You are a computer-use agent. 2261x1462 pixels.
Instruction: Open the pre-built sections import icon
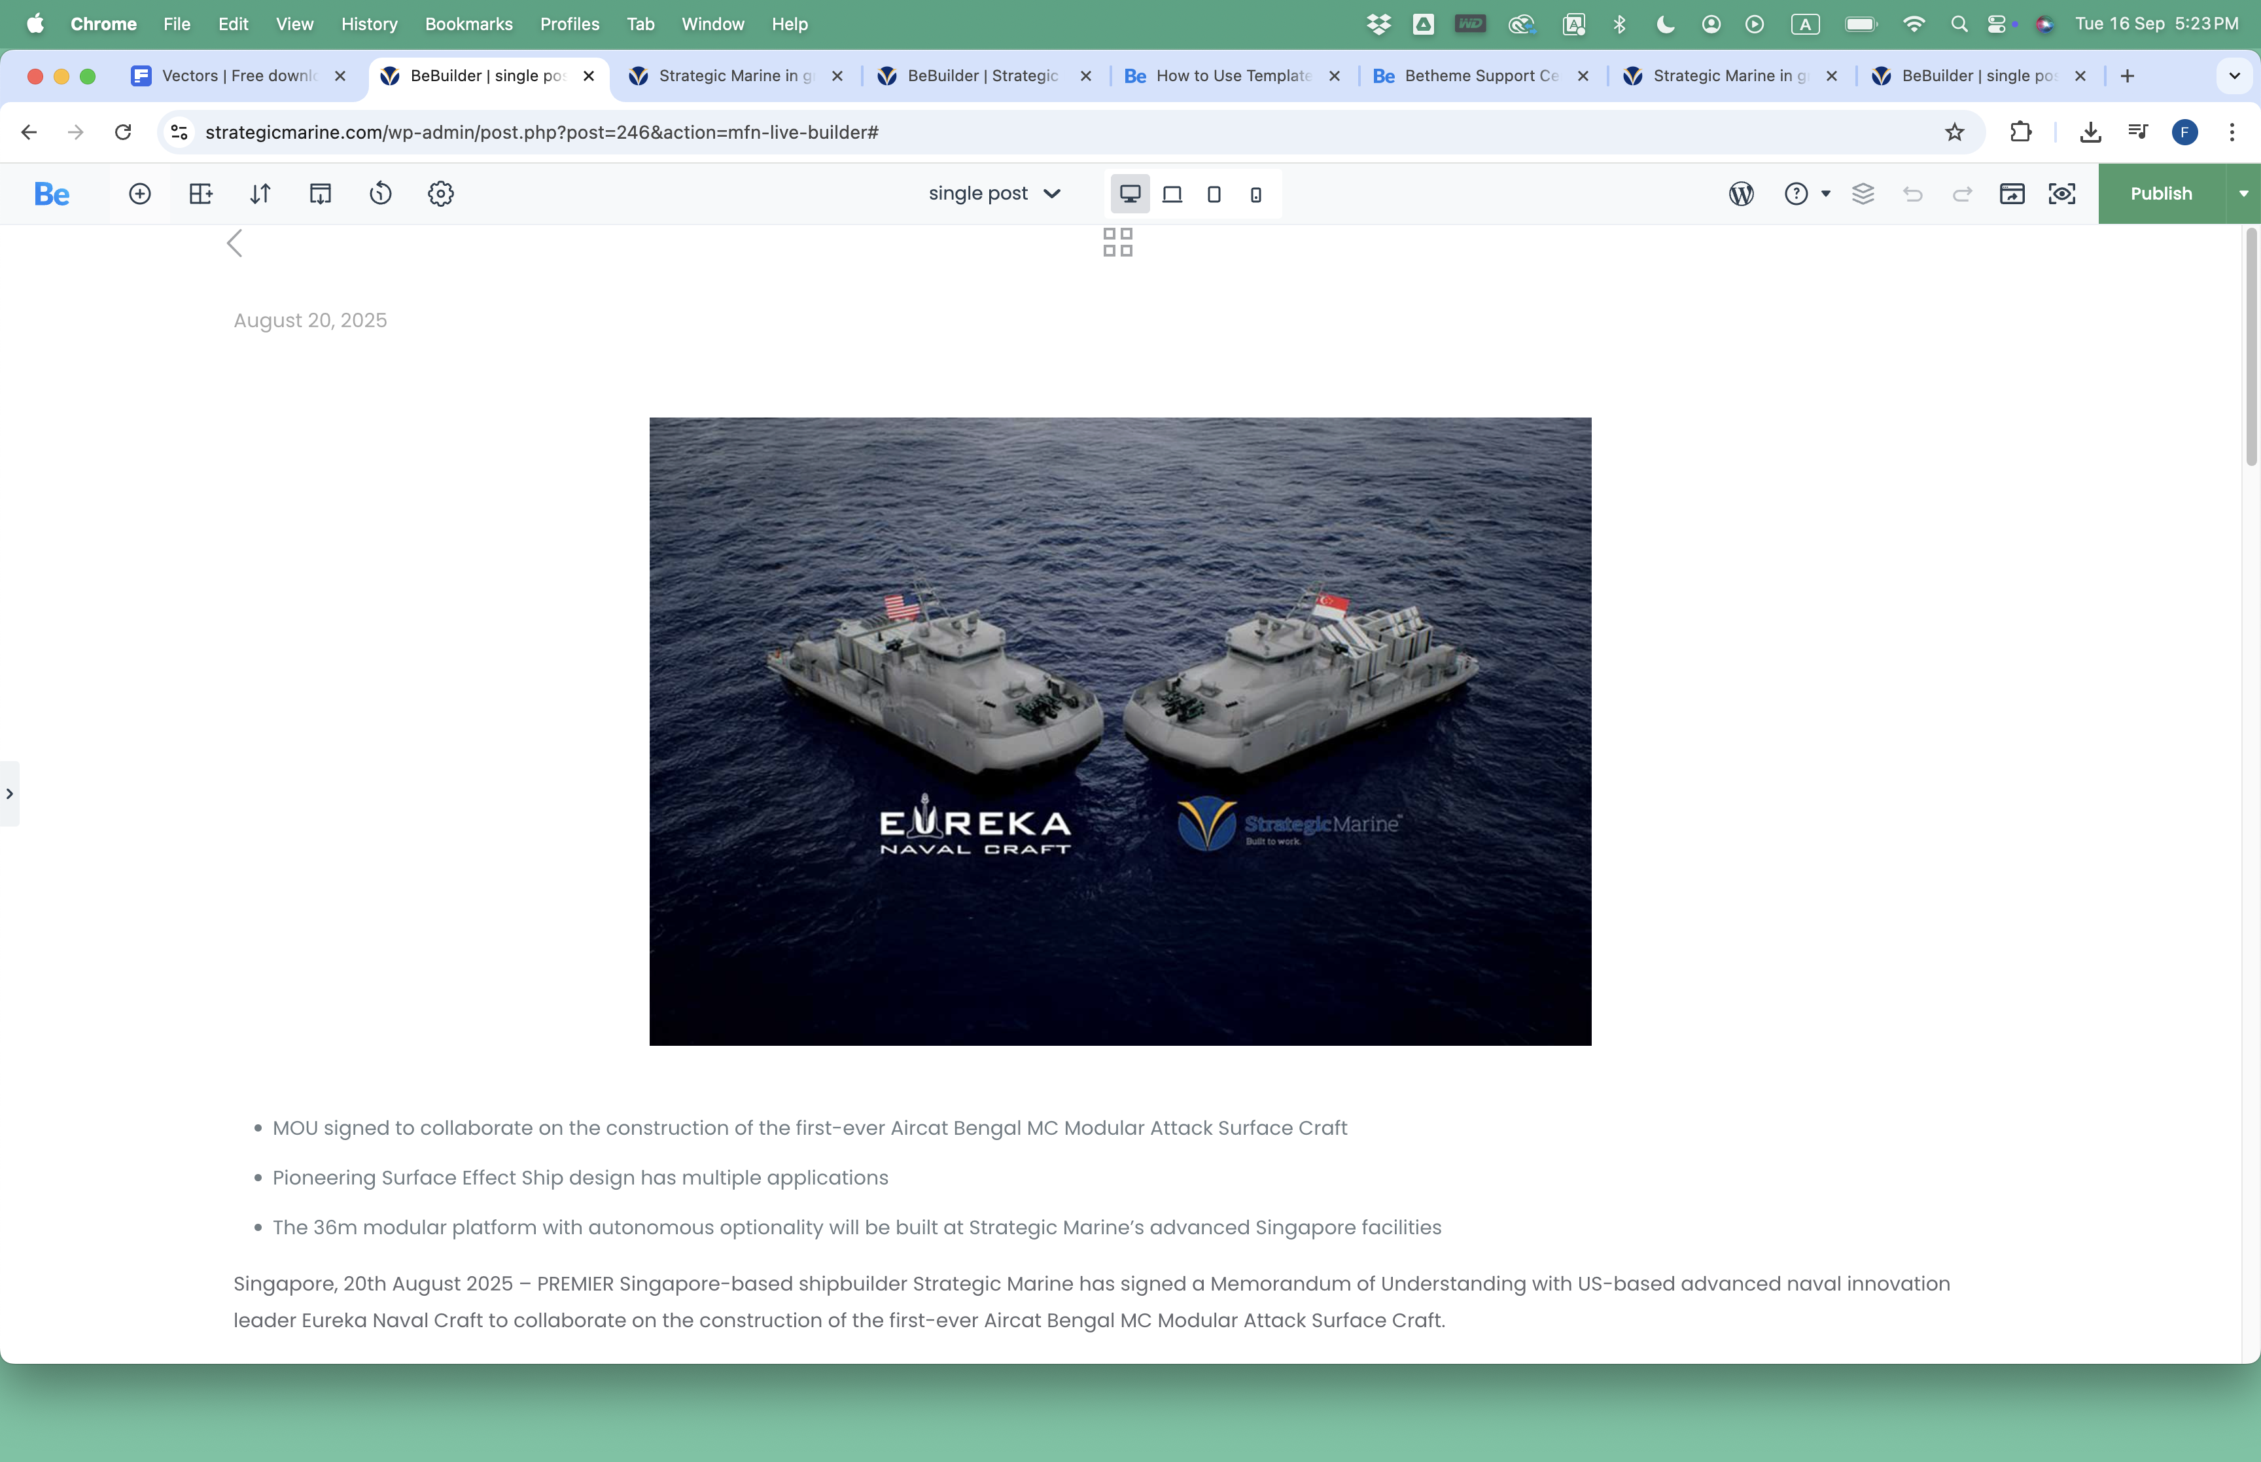pyautogui.click(x=321, y=194)
